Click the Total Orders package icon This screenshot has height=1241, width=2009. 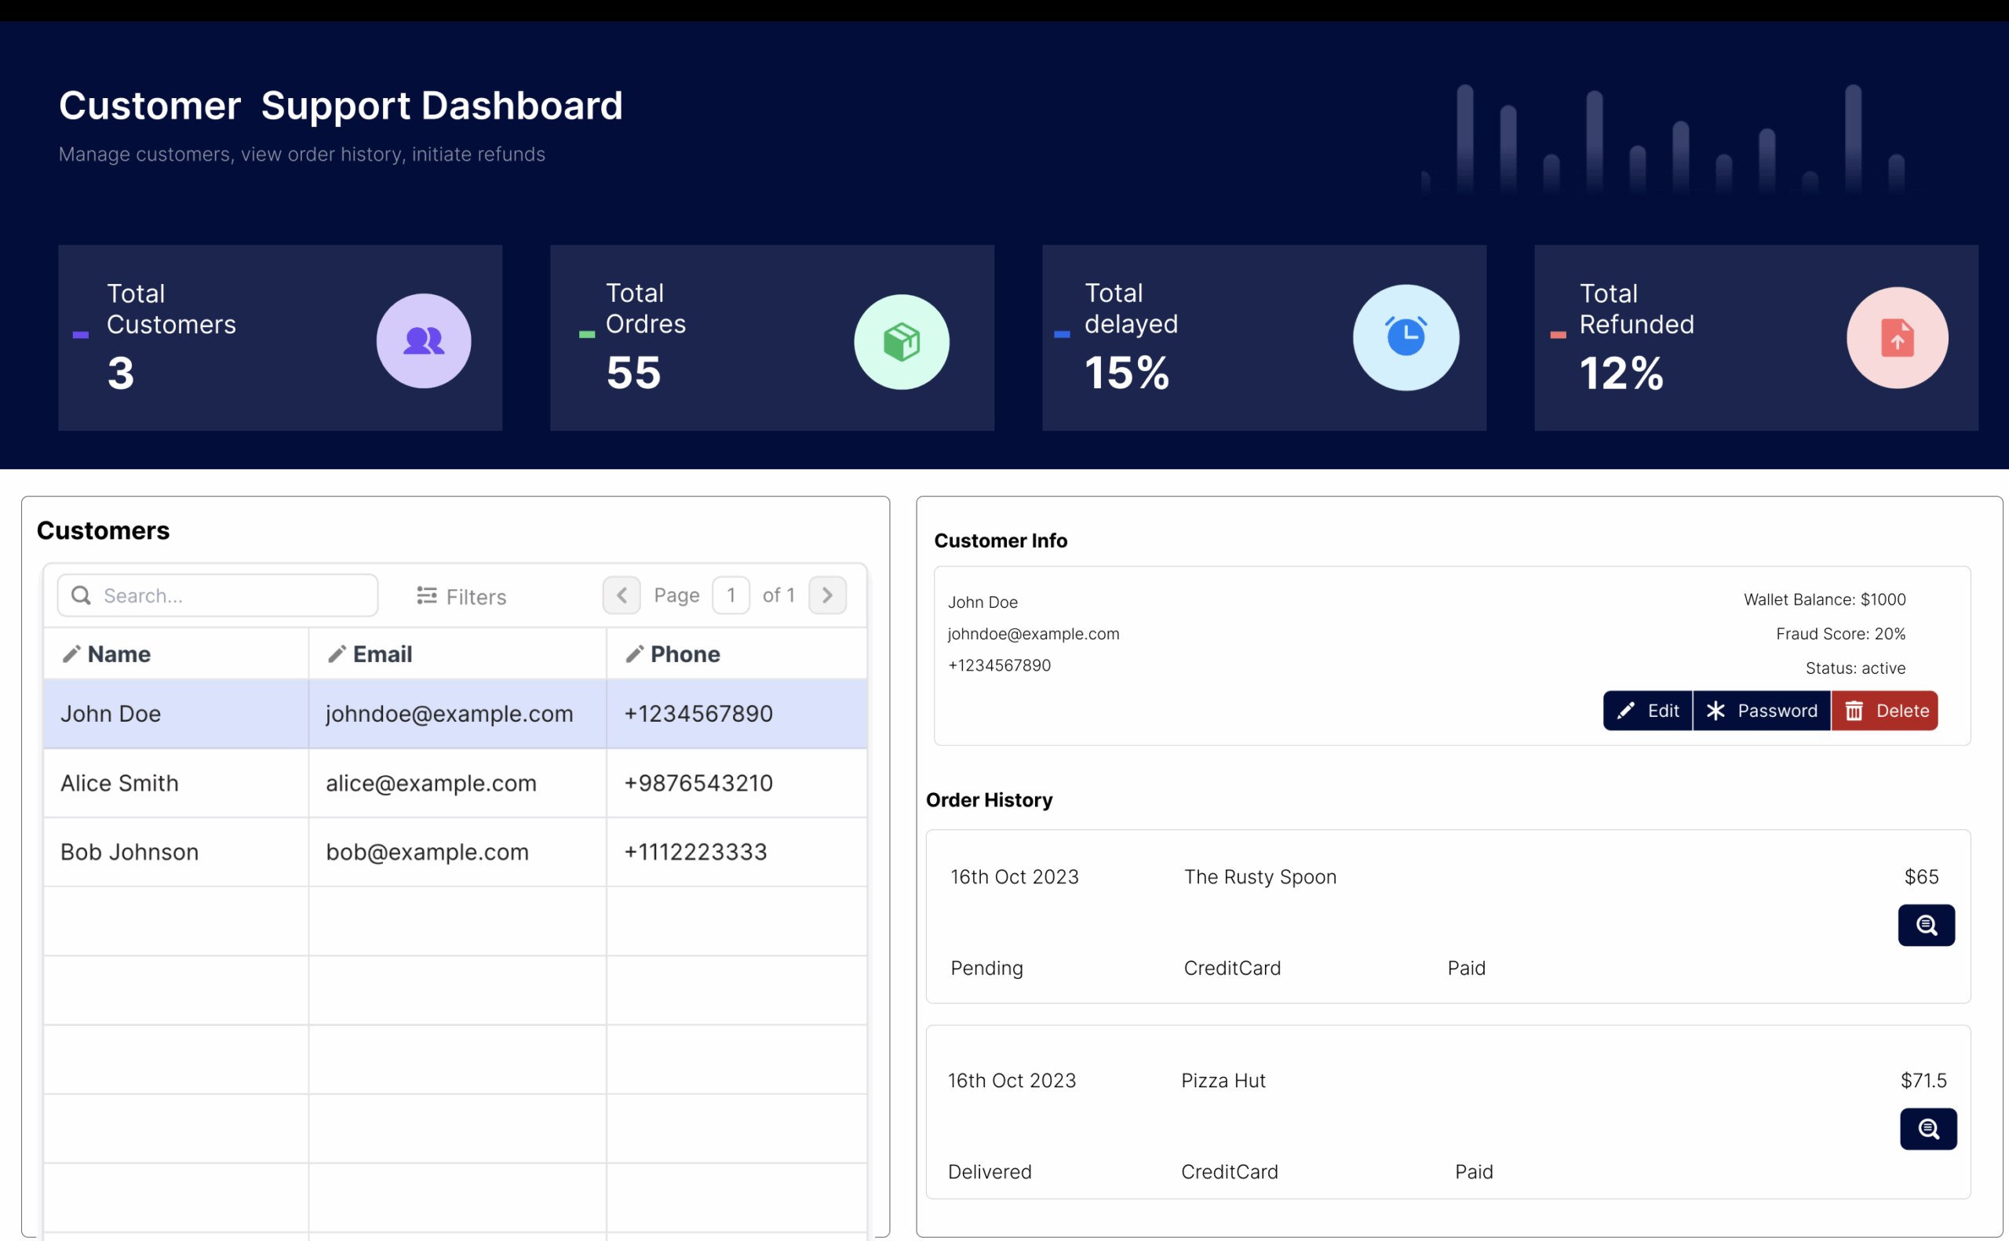point(902,341)
